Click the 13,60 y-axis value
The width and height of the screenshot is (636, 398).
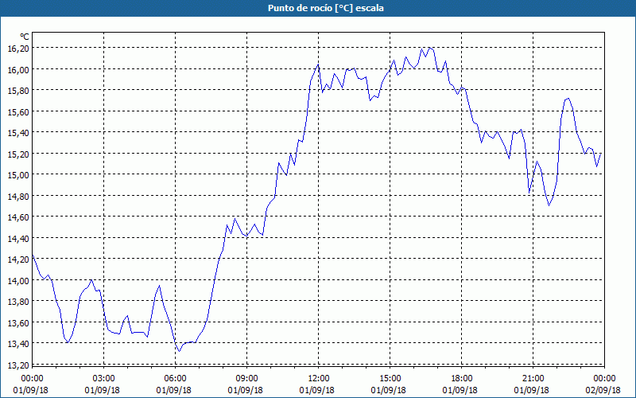tap(18, 323)
